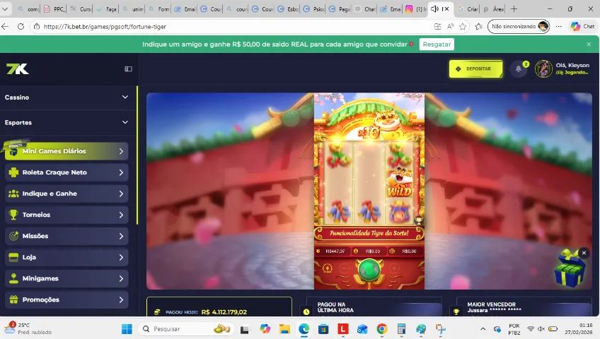Open the Copilot Chat button

tap(583, 26)
